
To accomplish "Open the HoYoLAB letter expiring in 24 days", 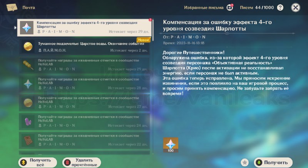I will coord(84,122).
